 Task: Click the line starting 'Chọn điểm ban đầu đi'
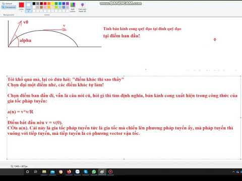click(123, 96)
